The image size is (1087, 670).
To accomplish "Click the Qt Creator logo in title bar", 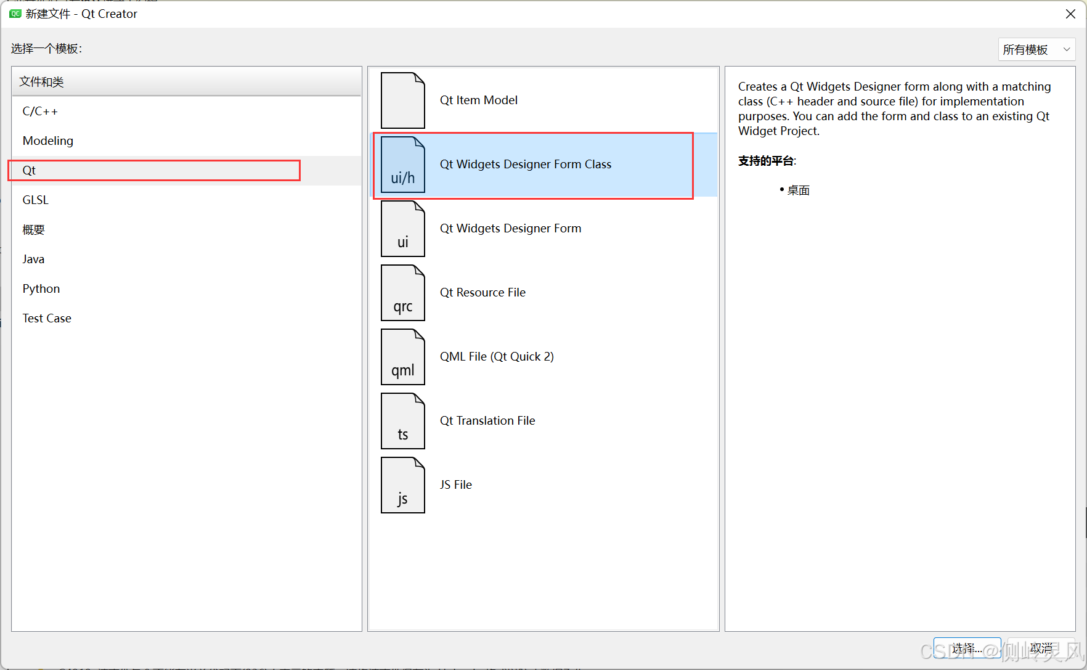I will tap(15, 14).
